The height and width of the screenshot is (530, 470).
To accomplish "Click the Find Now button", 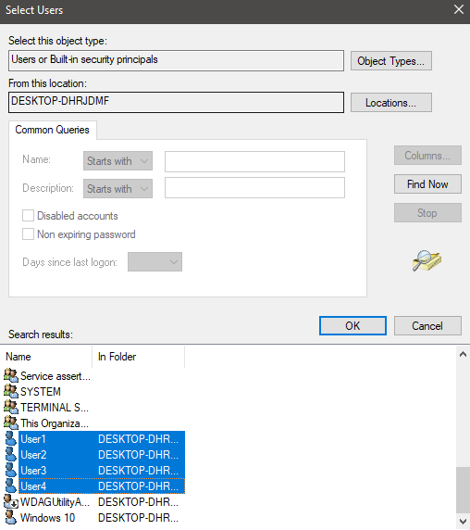I will 427,184.
